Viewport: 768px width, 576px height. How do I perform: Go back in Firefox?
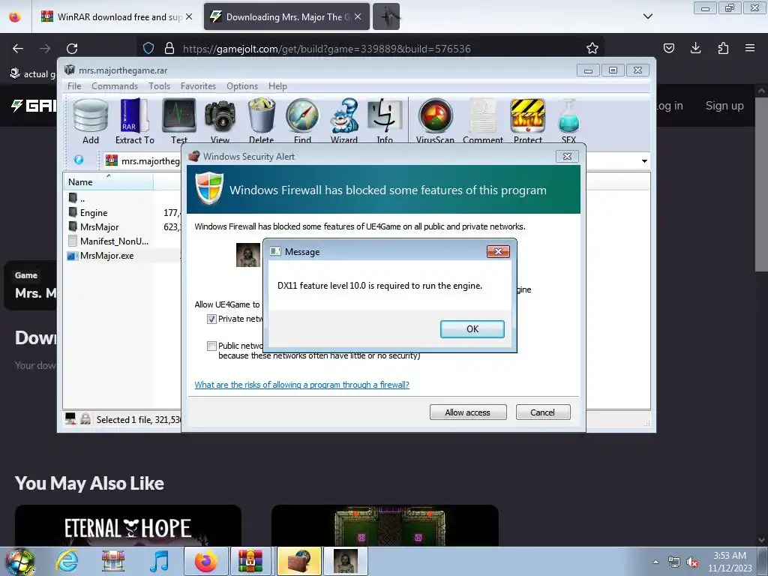(18, 49)
